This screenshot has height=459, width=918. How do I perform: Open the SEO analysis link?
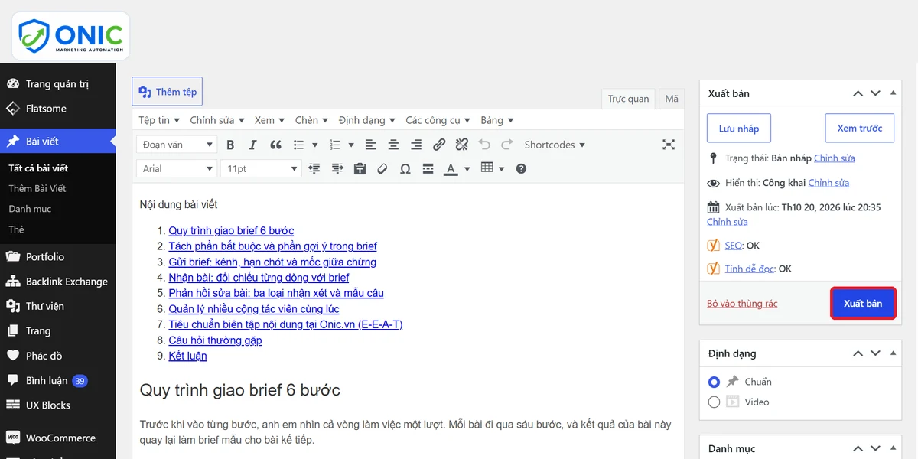click(734, 246)
